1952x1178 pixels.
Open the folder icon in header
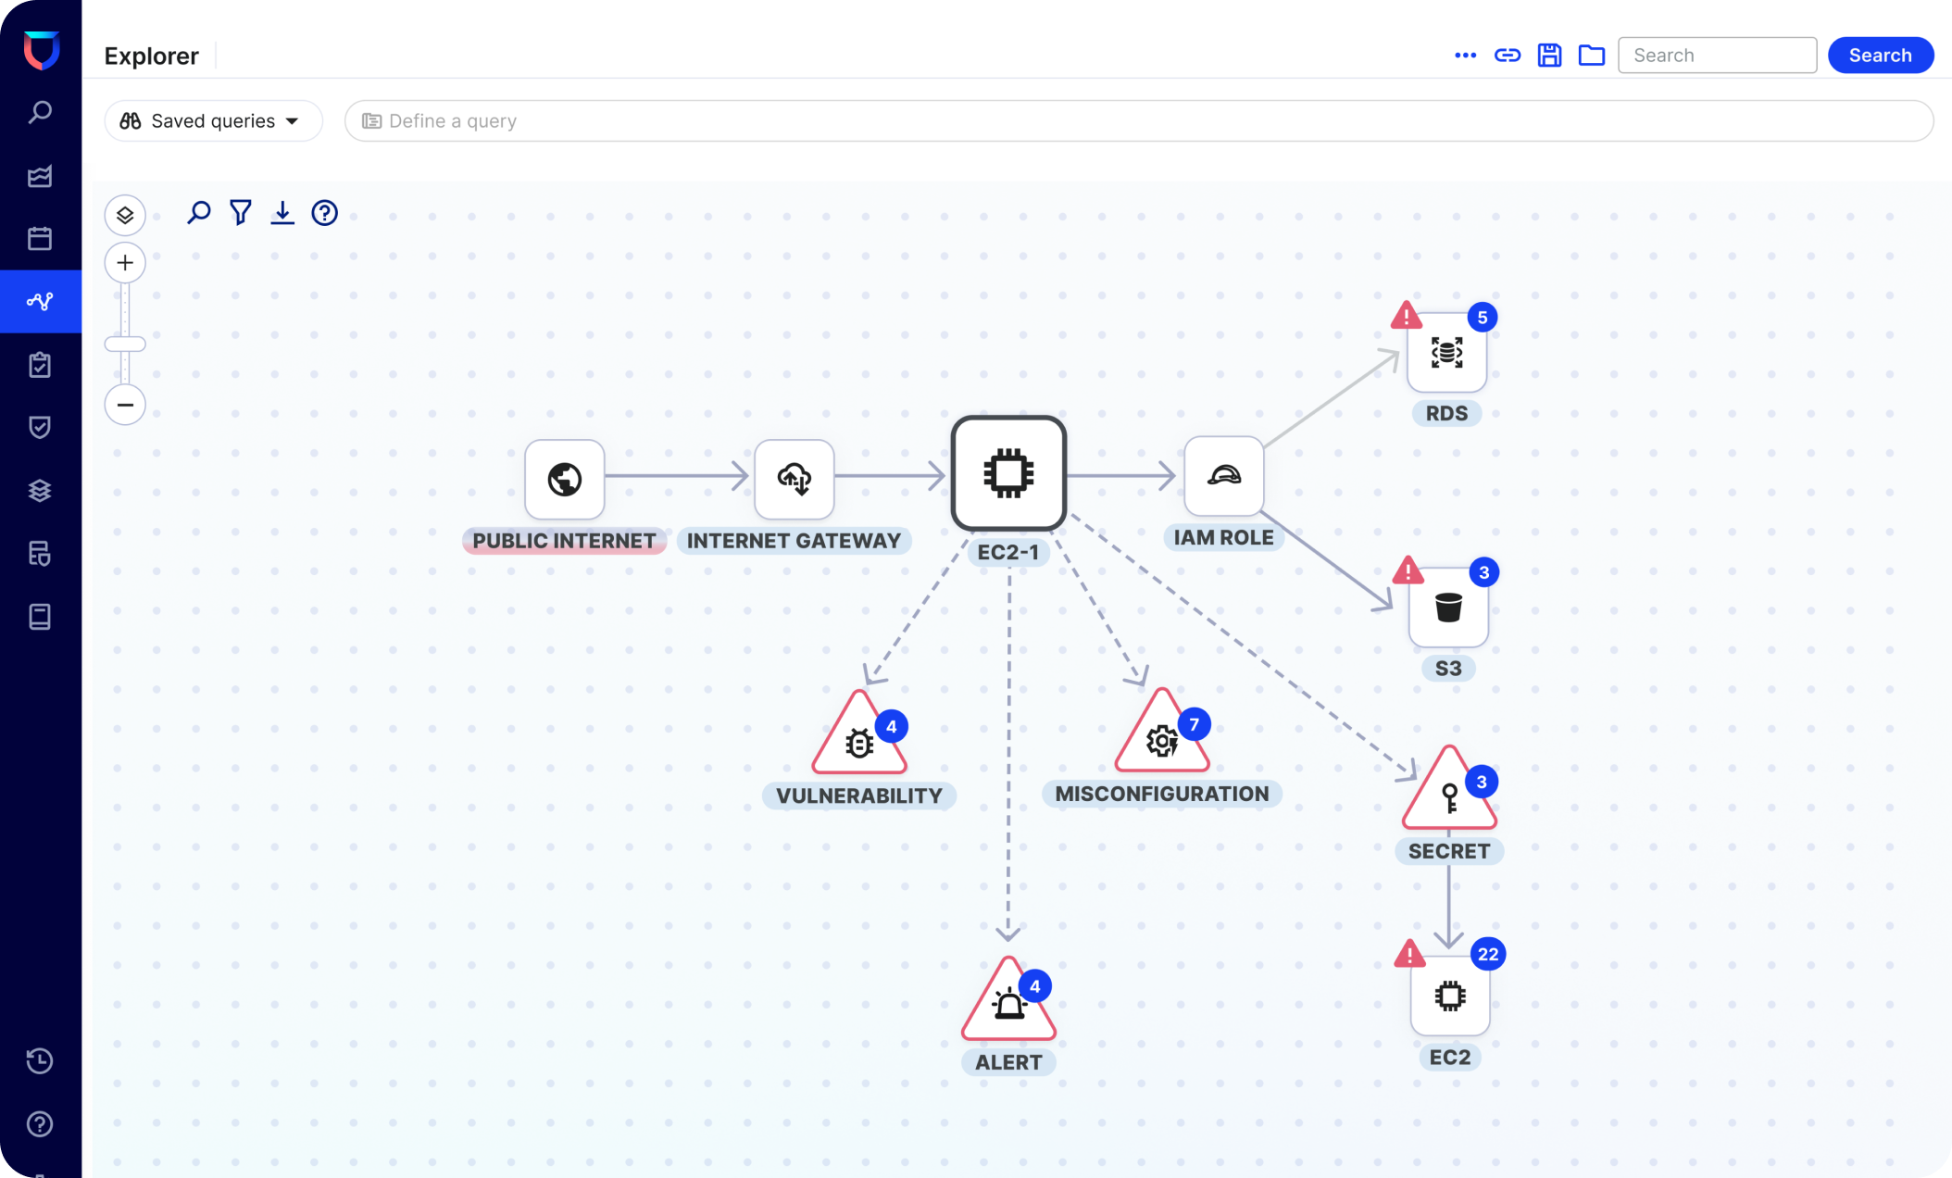pyautogui.click(x=1591, y=56)
